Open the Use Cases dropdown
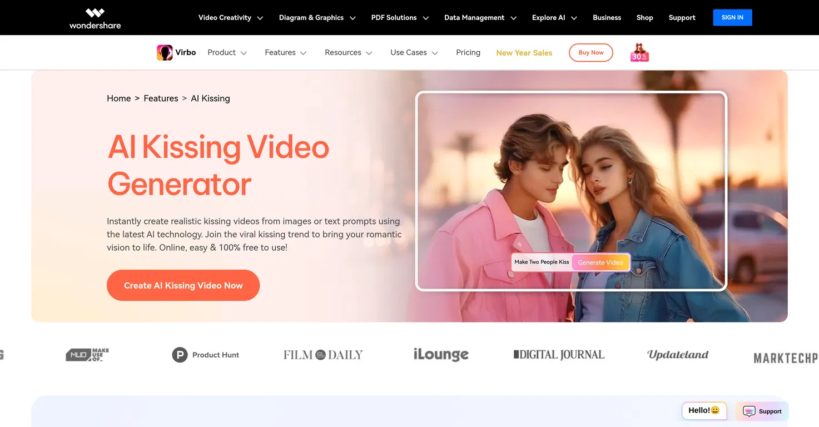This screenshot has height=427, width=819. (x=414, y=52)
